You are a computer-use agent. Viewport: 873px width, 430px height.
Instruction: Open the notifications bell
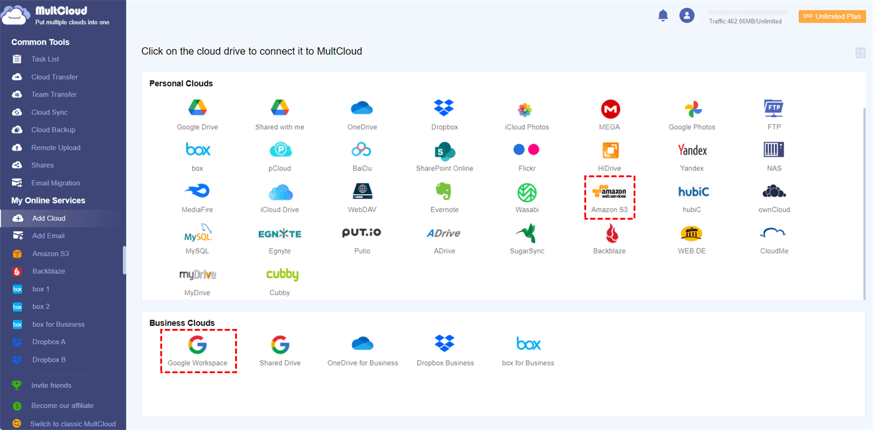click(663, 16)
